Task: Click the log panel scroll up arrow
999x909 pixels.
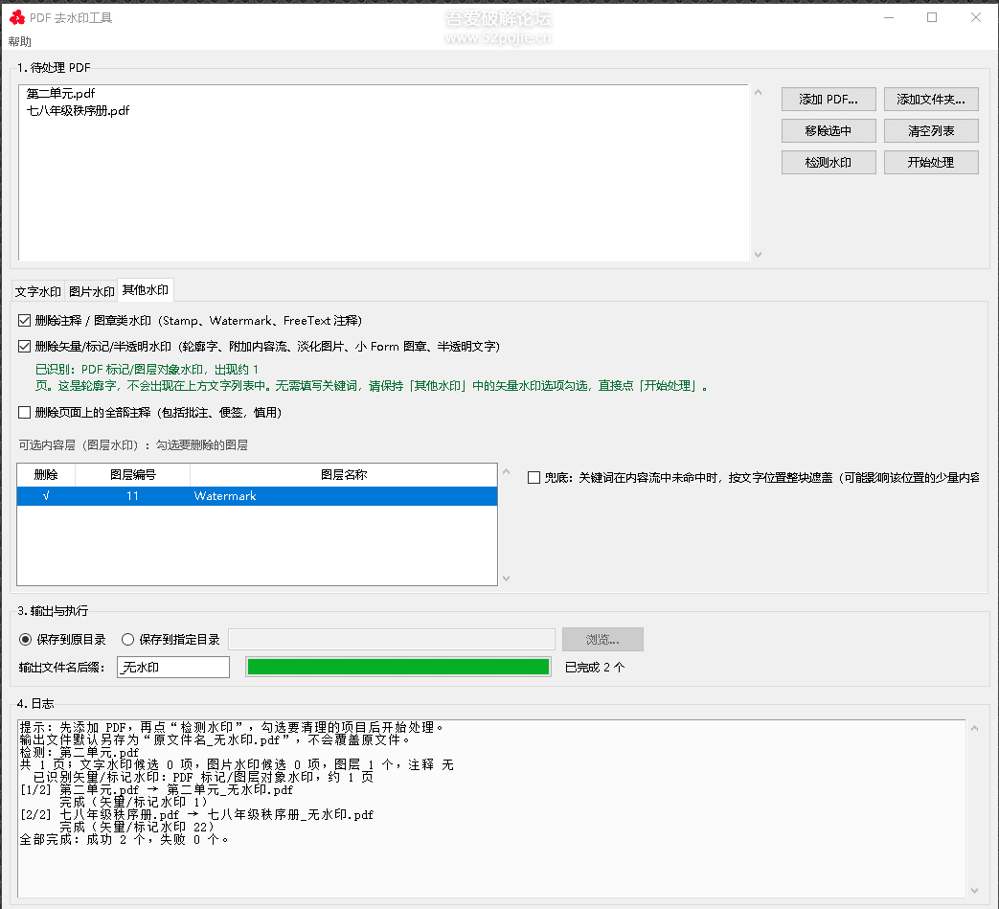Action: (x=975, y=728)
